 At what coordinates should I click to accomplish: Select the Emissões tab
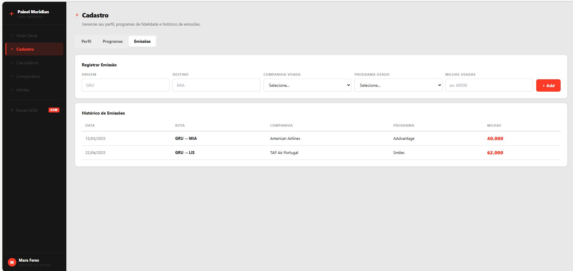click(x=142, y=41)
